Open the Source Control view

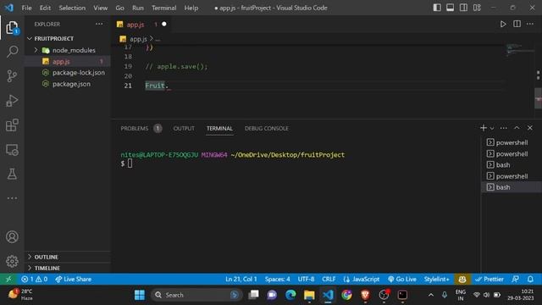tap(12, 76)
